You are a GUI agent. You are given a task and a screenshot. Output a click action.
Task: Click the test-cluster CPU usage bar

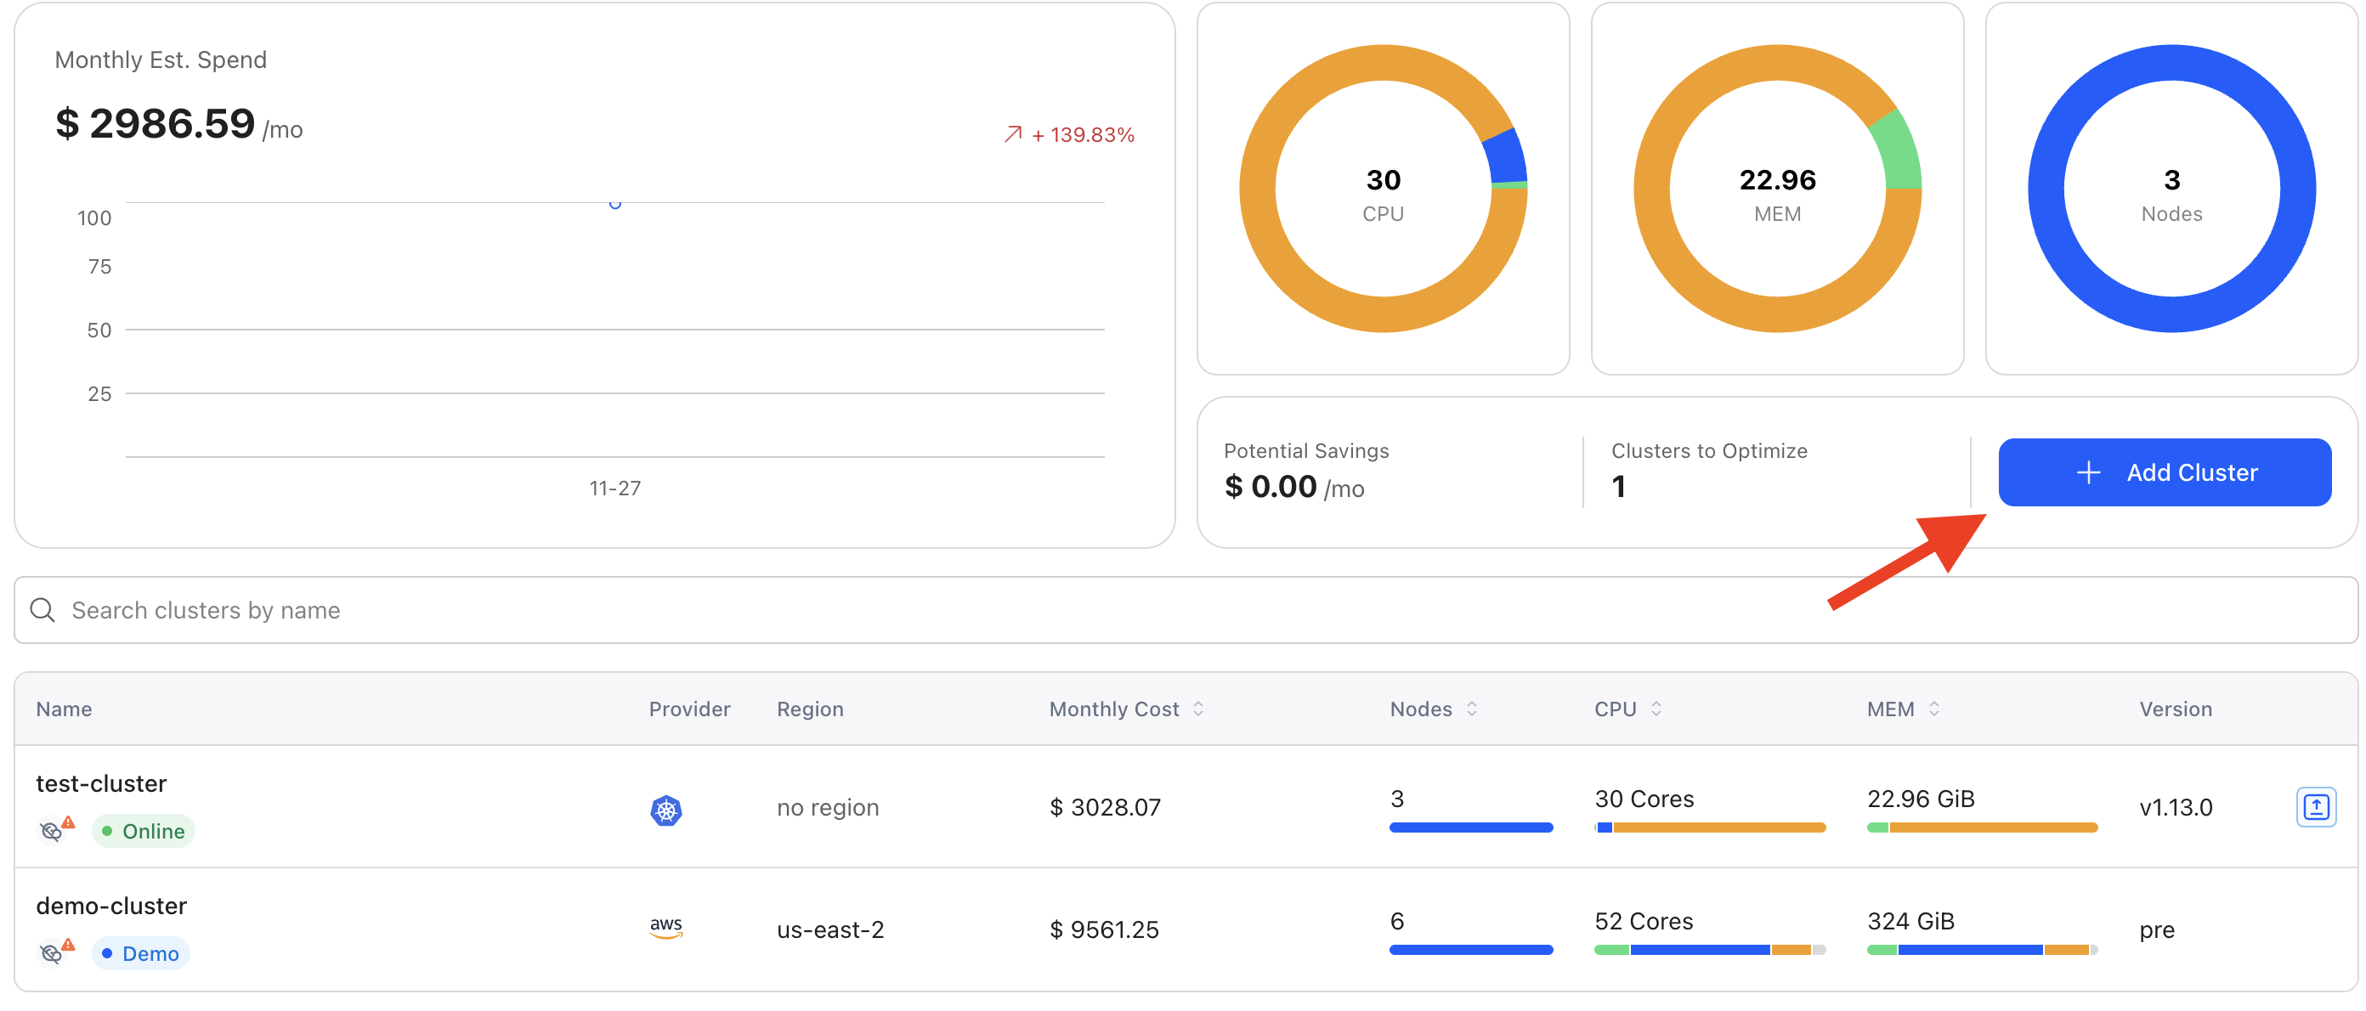coord(1709,827)
